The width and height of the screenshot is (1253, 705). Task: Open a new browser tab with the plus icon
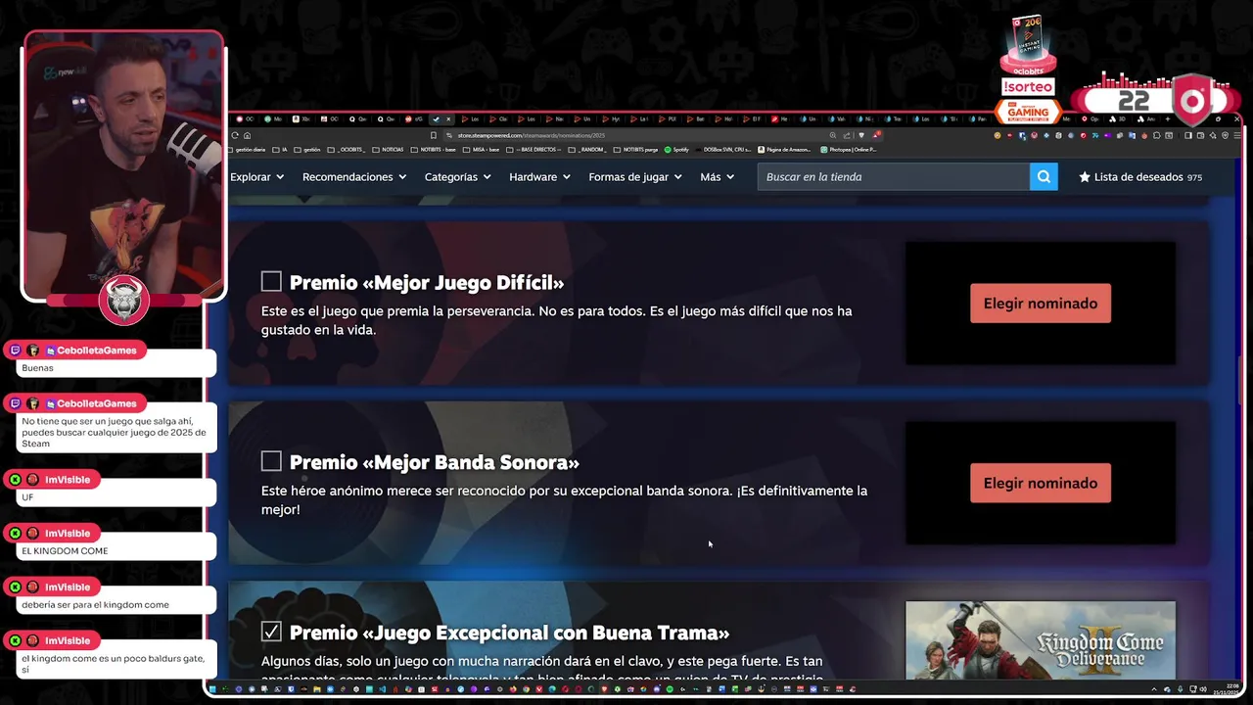click(1167, 118)
